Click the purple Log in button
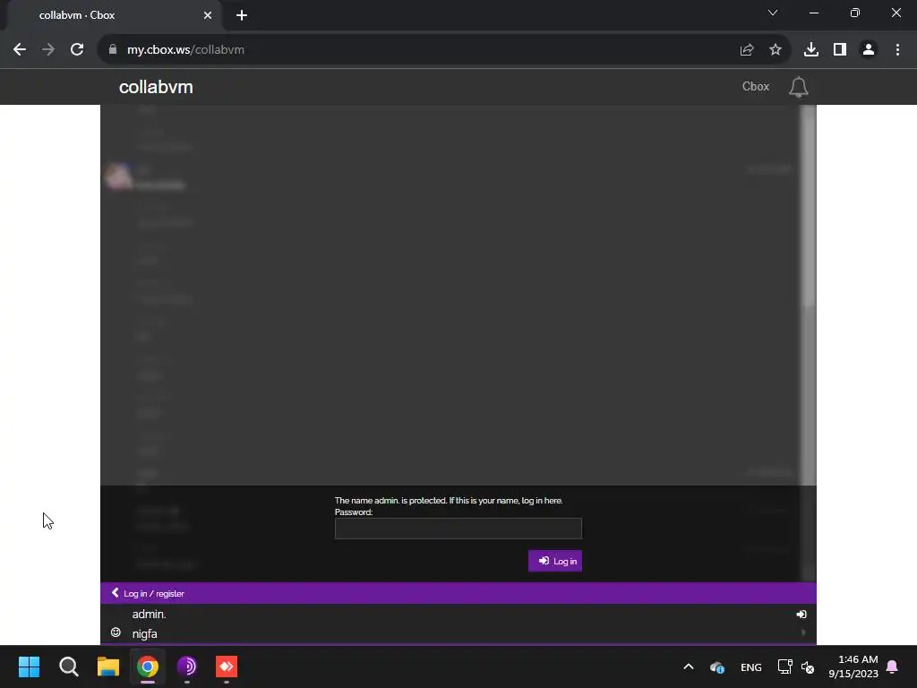This screenshot has width=917, height=688. (x=555, y=561)
